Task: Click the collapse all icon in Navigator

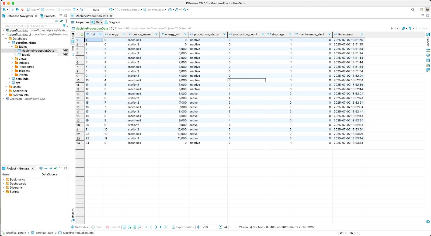Action: coord(57,21)
